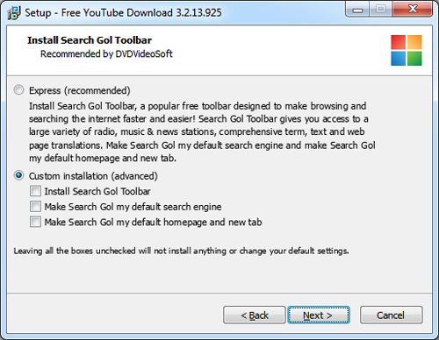This screenshot has width=439, height=340.
Task: Enable Make Search Gol default search engine
Action: (x=35, y=207)
